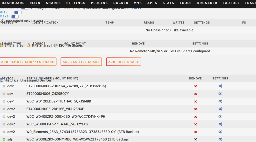Select the MAIN tab
Image resolution: width=256 pixels, height=142 pixels.
(x=35, y=3)
